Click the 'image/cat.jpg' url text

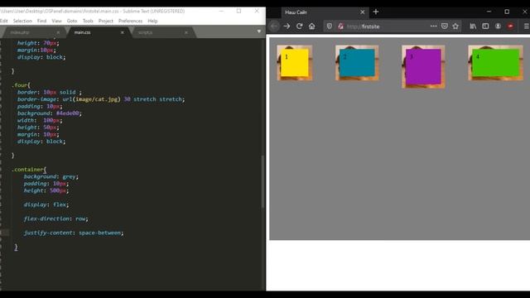coord(97,99)
